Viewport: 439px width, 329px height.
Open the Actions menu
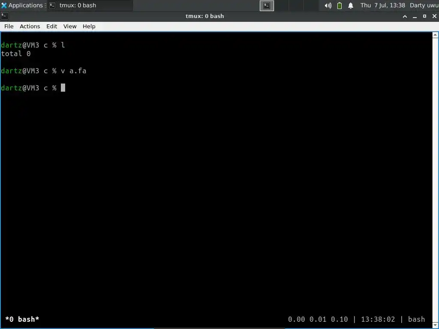coord(30,26)
